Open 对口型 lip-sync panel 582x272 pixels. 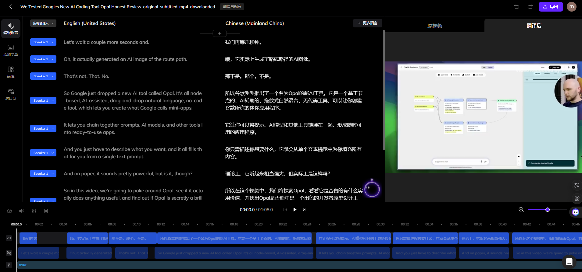pyautogui.click(x=11, y=94)
